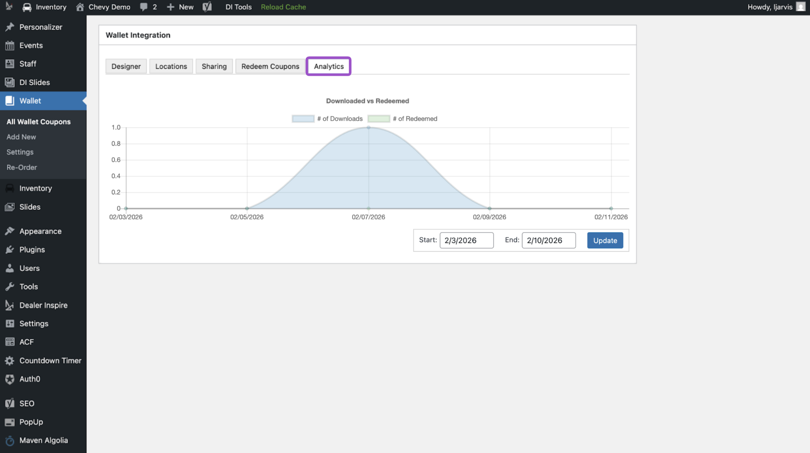Click the Plugins plug icon
The height and width of the screenshot is (453, 810).
pos(10,250)
